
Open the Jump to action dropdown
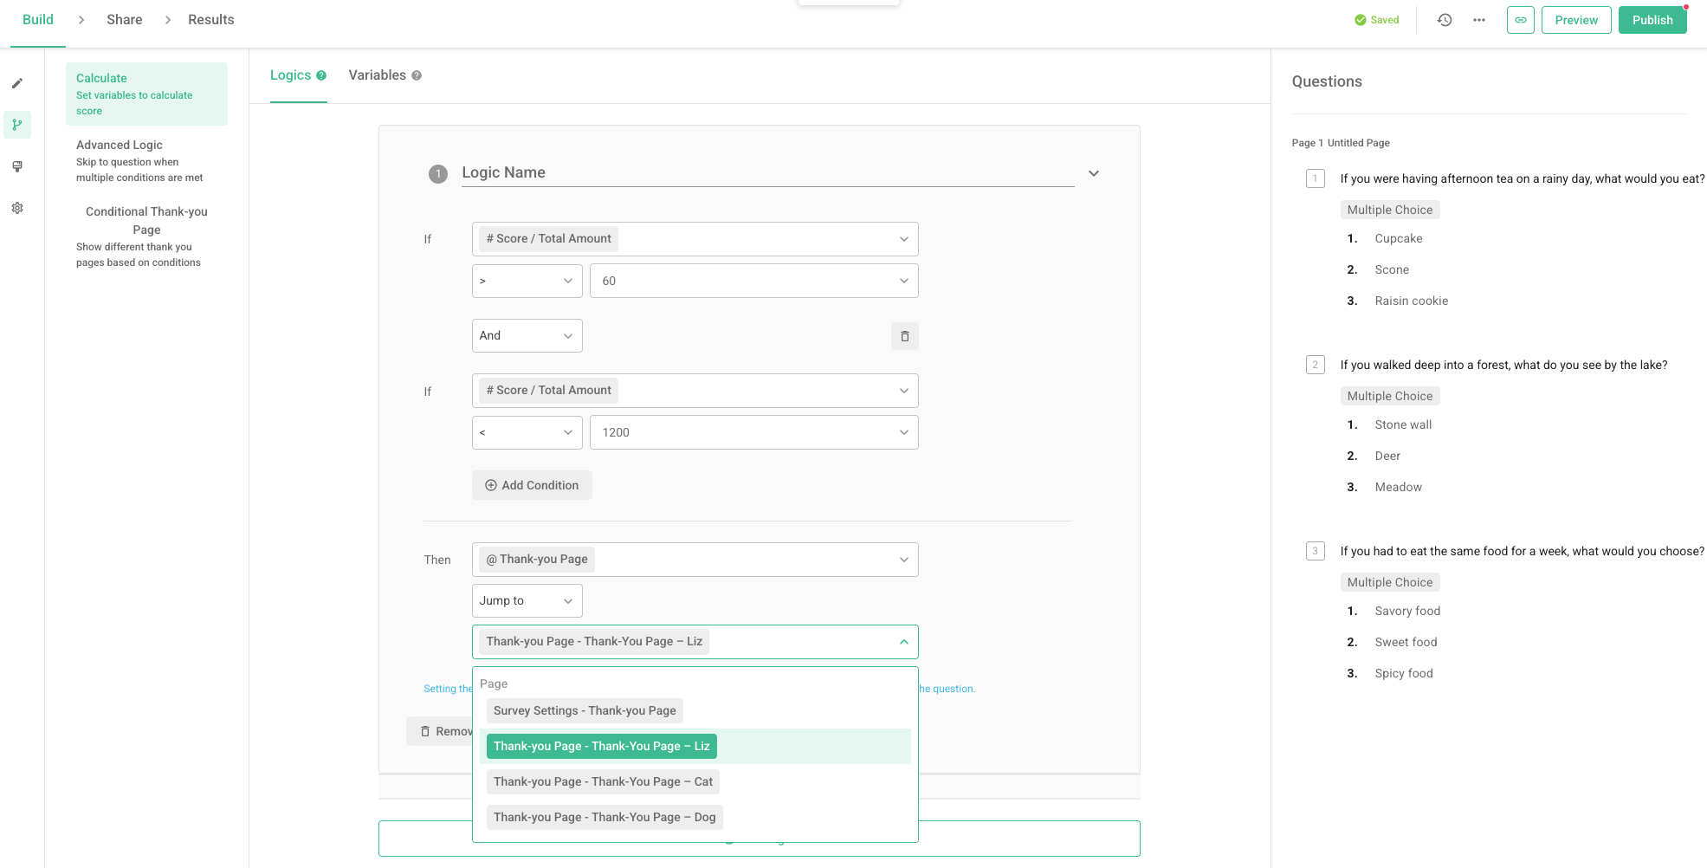[527, 601]
